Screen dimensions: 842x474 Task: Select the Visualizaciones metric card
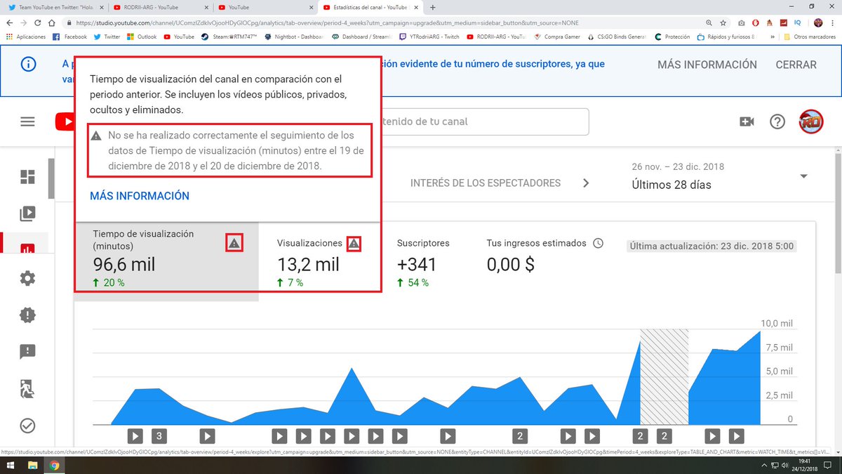pos(319,262)
